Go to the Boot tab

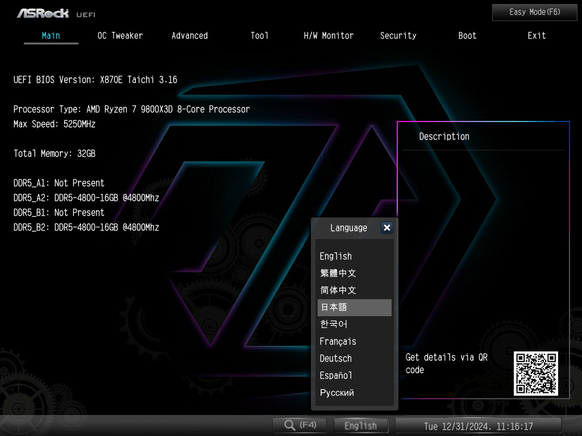(x=467, y=36)
